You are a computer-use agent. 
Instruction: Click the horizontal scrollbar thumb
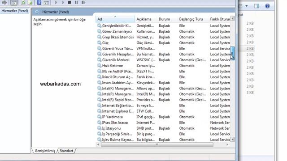(157, 144)
